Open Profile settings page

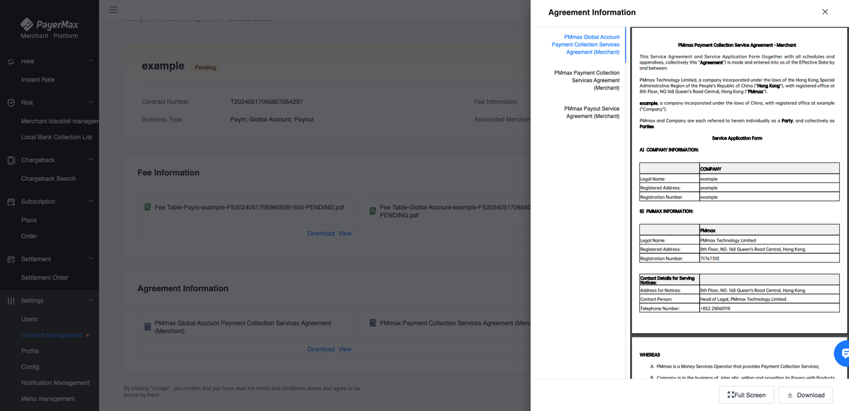(x=30, y=351)
